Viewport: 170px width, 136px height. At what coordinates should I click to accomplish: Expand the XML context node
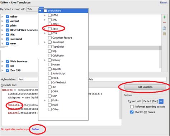pos(44,20)
